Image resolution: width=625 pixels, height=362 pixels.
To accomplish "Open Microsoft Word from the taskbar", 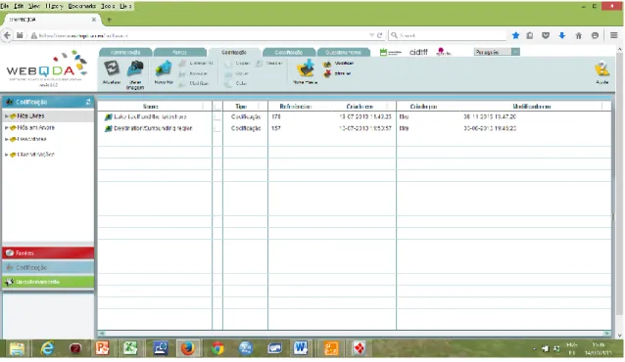I will coord(301,349).
